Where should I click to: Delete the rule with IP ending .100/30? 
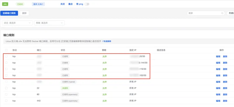click(x=225, y=76)
